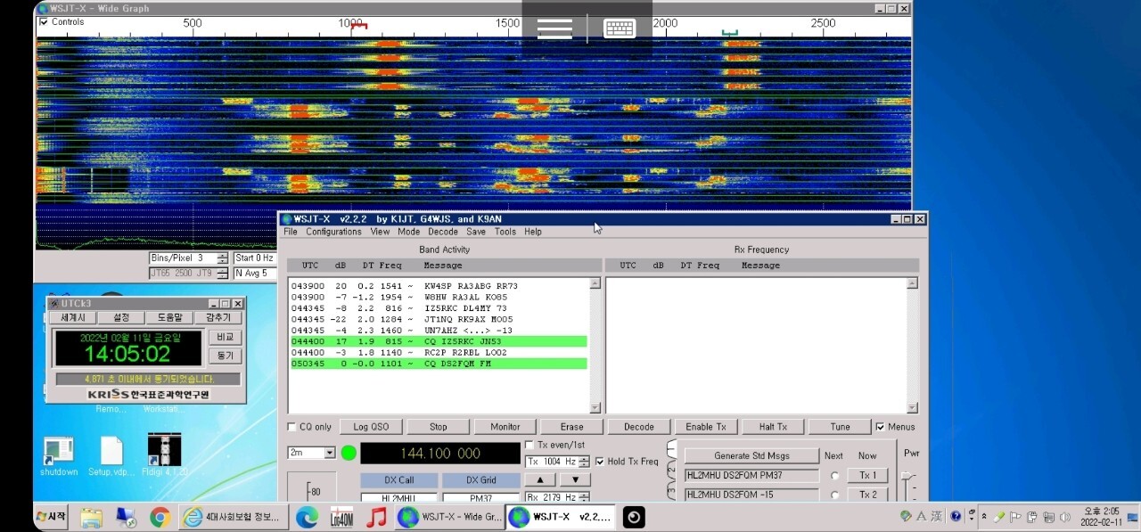Click the Enable Tx button
This screenshot has height=532, width=1141.
707,427
